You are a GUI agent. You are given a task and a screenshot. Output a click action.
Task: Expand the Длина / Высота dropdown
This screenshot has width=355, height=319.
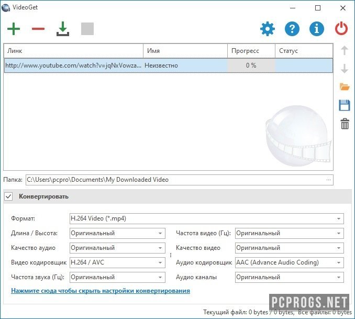[x=117, y=234]
